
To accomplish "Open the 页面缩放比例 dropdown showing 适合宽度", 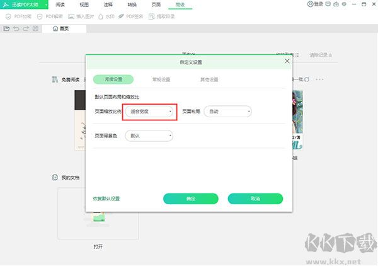I will (x=149, y=112).
